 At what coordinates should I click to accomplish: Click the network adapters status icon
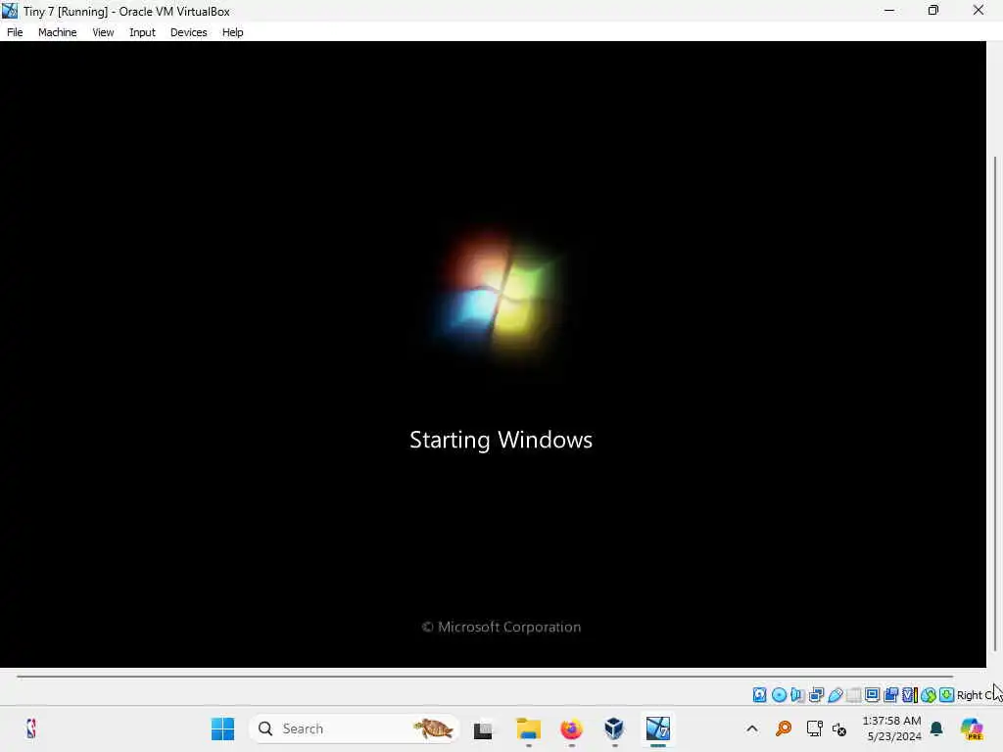[x=816, y=695]
